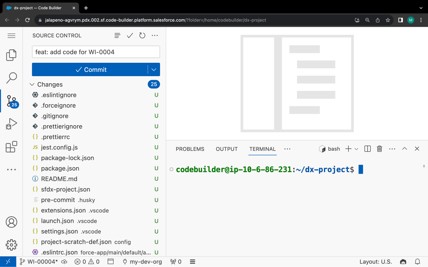Screen dimensions: 428x267
Task: Show additional views ellipsis in activity bar
Action: click(x=11, y=170)
